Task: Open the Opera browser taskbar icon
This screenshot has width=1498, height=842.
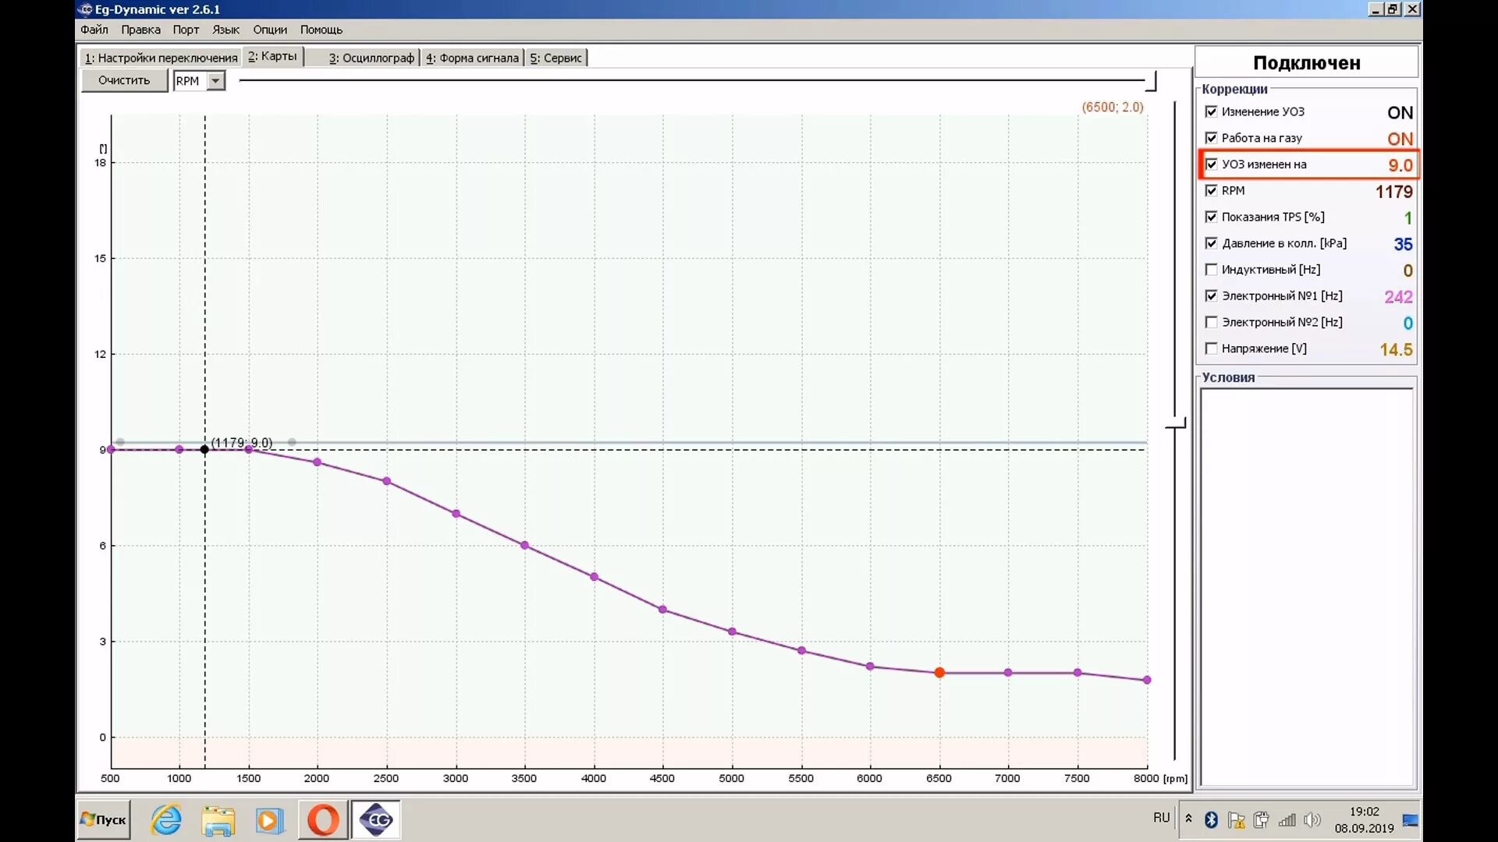Action: point(323,820)
